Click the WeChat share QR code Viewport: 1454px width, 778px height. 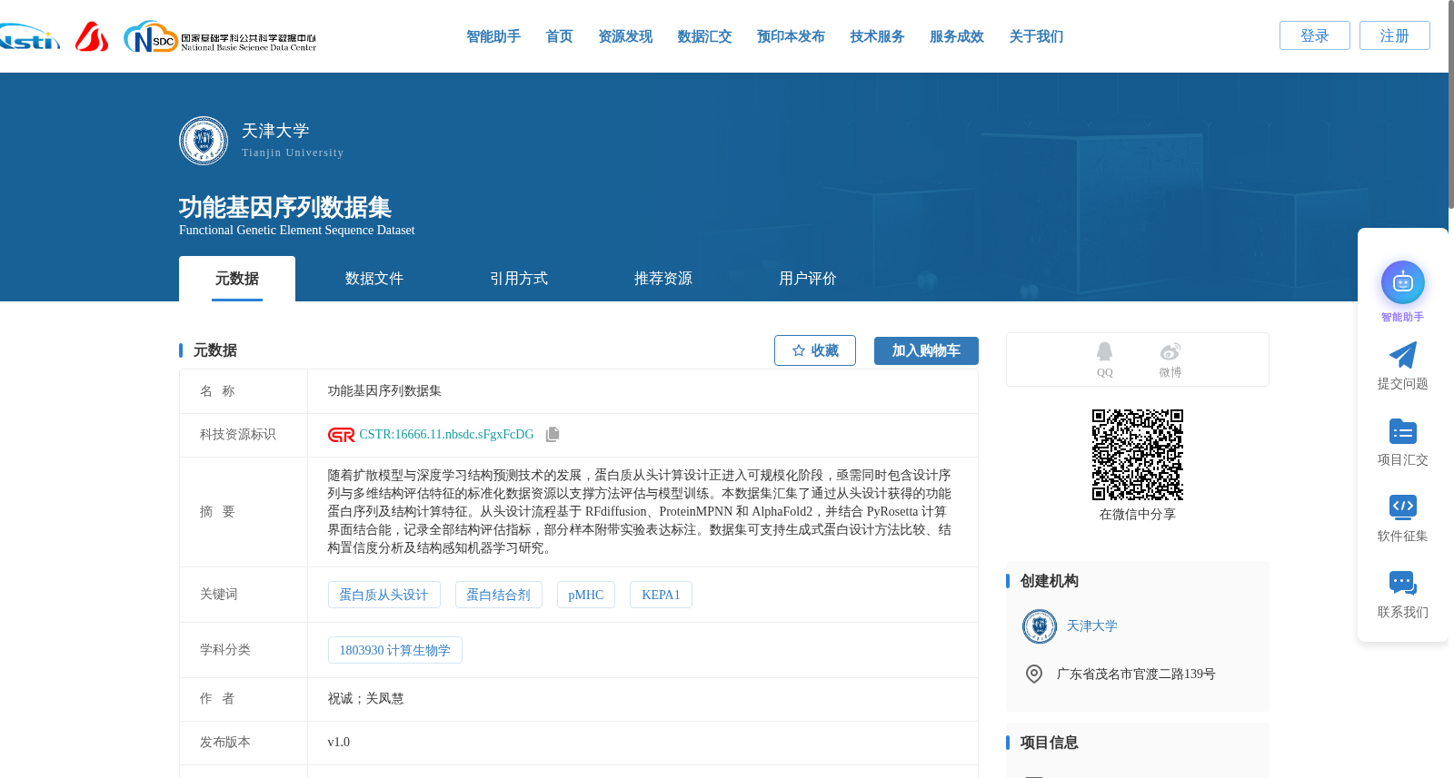1138,455
